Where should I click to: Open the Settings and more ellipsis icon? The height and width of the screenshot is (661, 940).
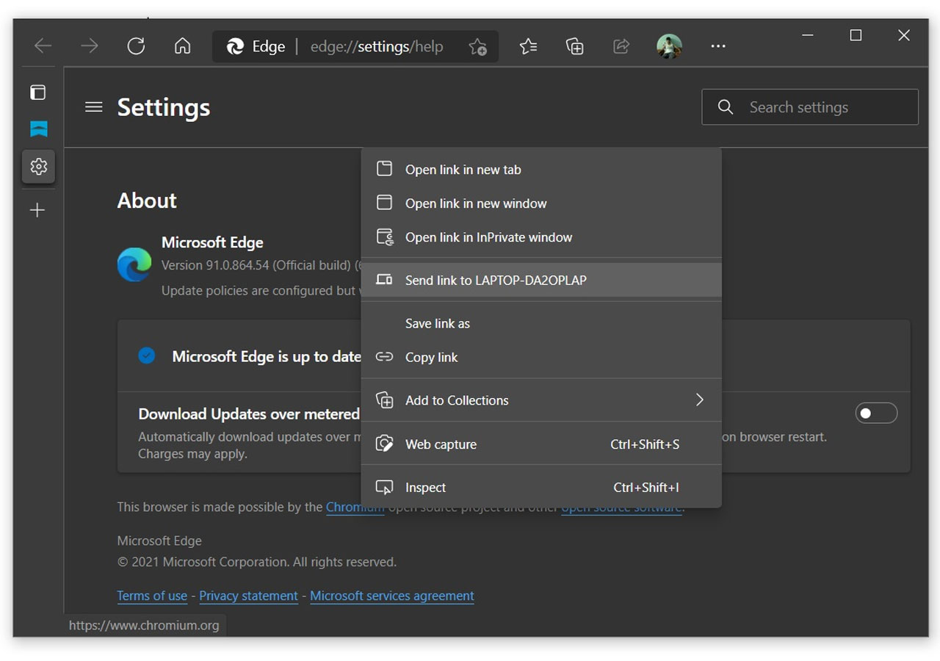(718, 46)
